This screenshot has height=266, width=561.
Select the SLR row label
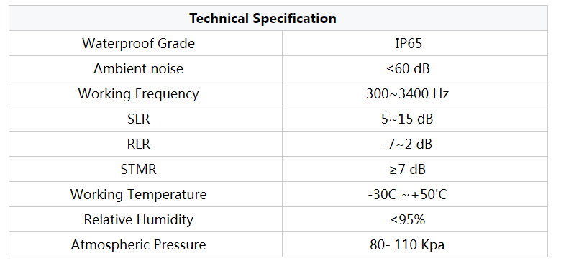[x=139, y=119]
